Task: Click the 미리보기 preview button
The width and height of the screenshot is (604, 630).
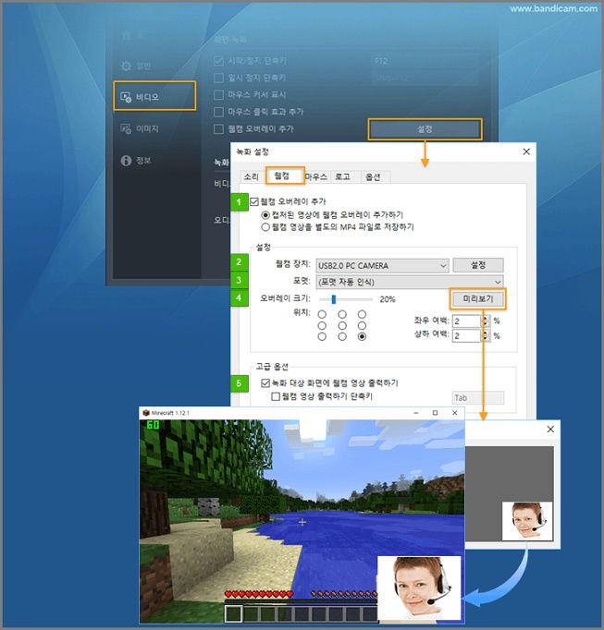Action: tap(478, 299)
